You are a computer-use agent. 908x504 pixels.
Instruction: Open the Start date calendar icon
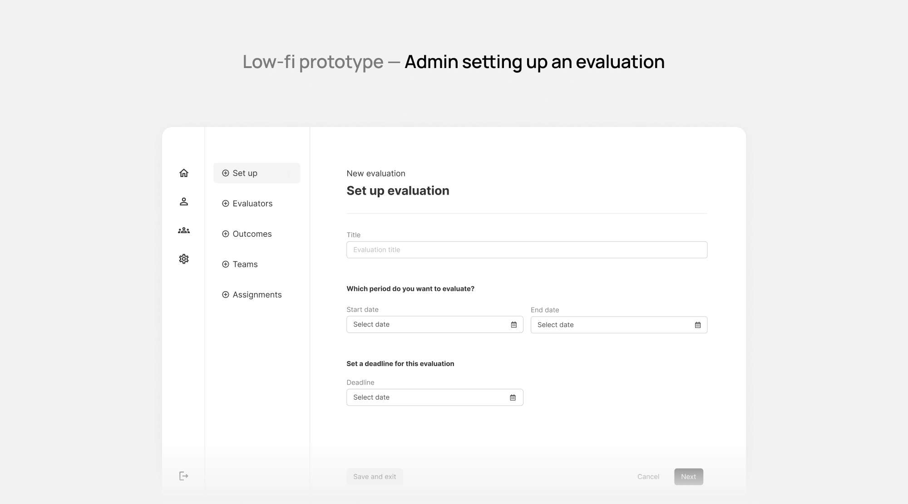point(514,325)
